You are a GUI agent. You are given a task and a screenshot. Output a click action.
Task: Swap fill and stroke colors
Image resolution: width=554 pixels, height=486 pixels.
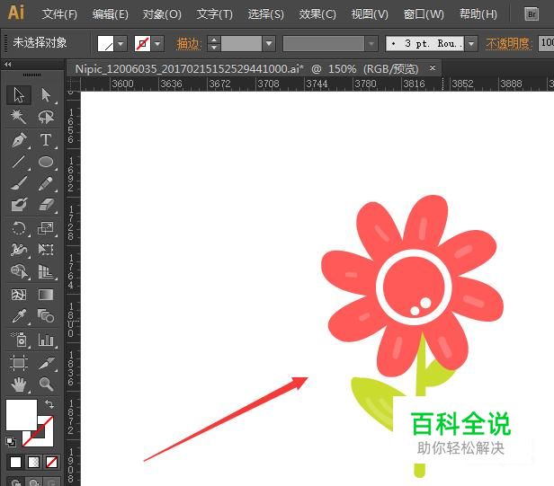click(49, 404)
